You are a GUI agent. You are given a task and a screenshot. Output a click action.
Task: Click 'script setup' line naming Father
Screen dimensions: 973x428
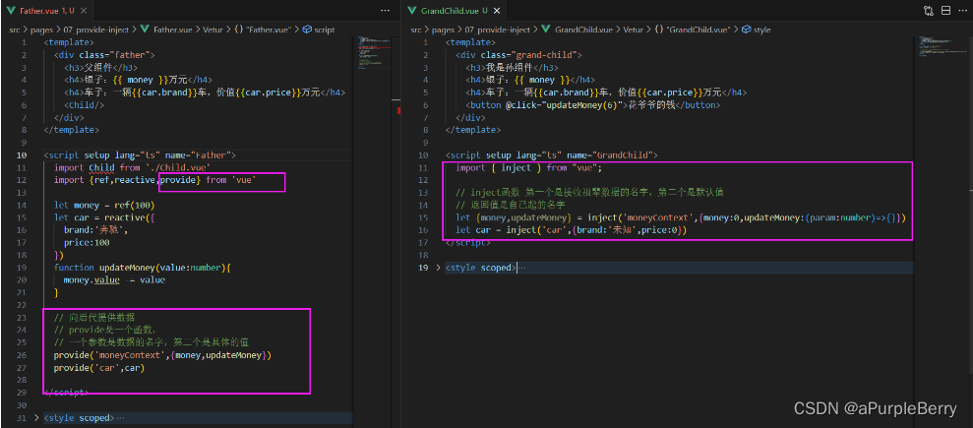pyautogui.click(x=141, y=155)
